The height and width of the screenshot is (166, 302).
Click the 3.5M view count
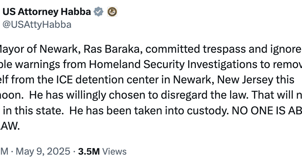(89, 151)
